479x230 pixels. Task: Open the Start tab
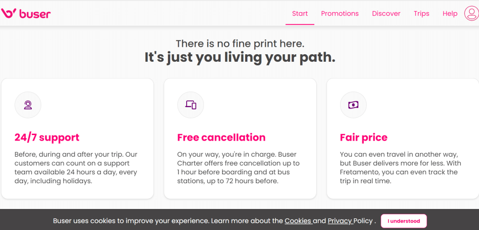pos(300,14)
